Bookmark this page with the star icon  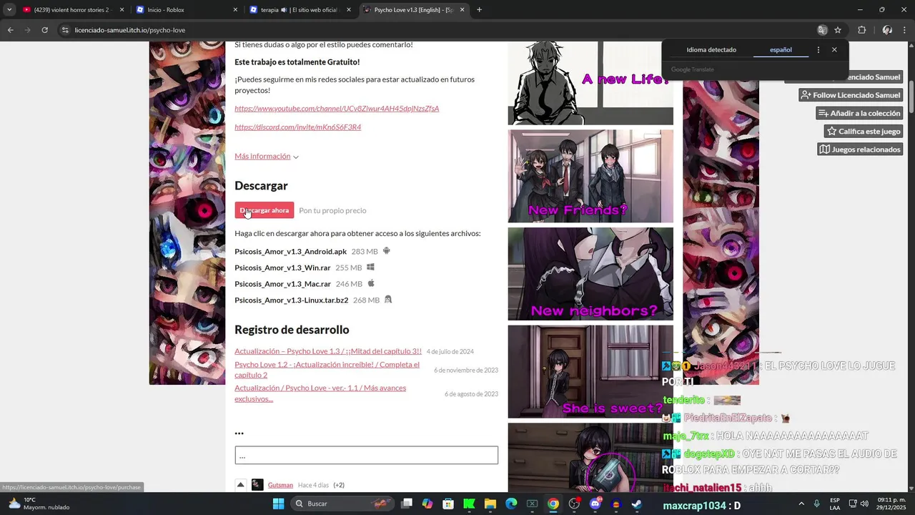click(x=838, y=30)
